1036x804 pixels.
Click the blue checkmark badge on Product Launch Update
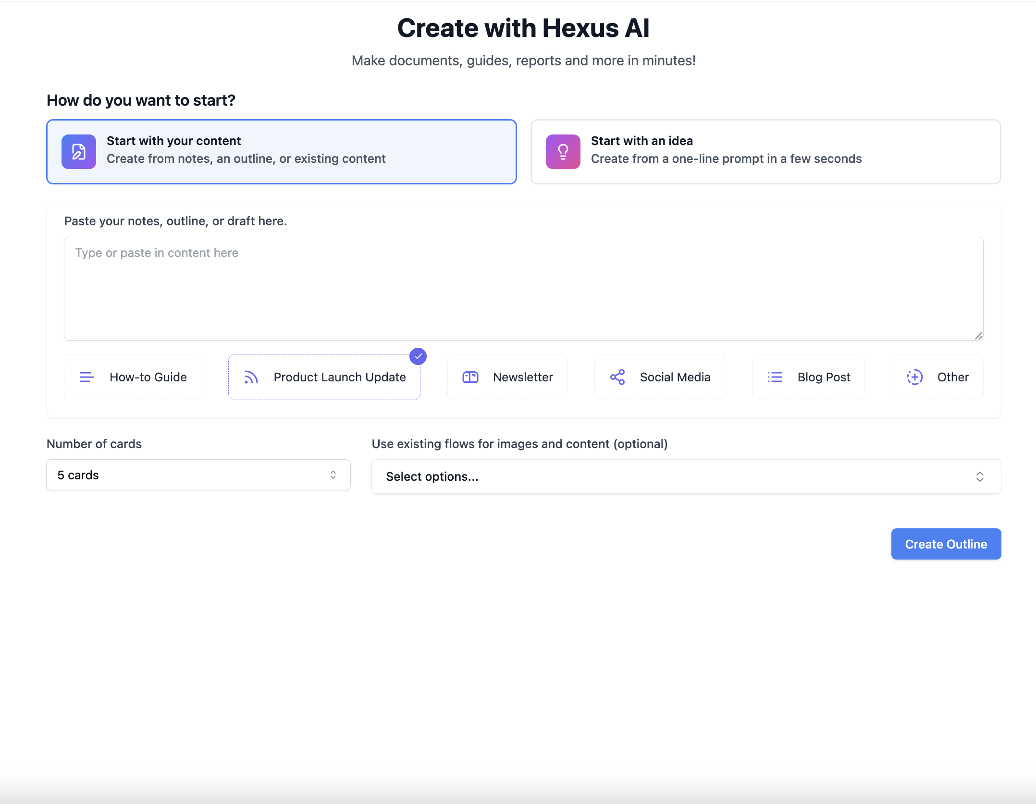(418, 356)
